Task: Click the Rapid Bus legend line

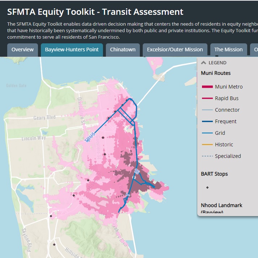Action: (x=207, y=98)
